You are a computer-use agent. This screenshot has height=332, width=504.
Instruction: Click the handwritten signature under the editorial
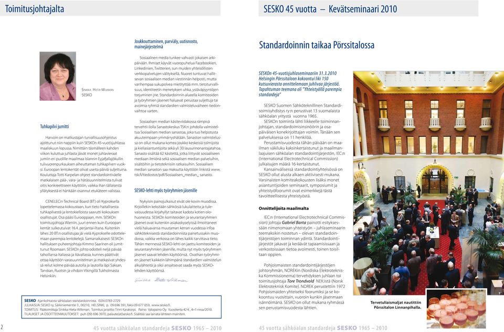point(161,280)
